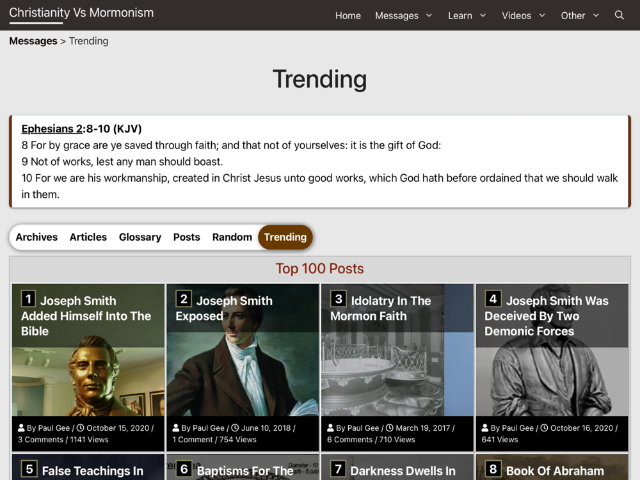640x480 pixels.
Task: Open the search magnifier icon
Action: click(619, 15)
